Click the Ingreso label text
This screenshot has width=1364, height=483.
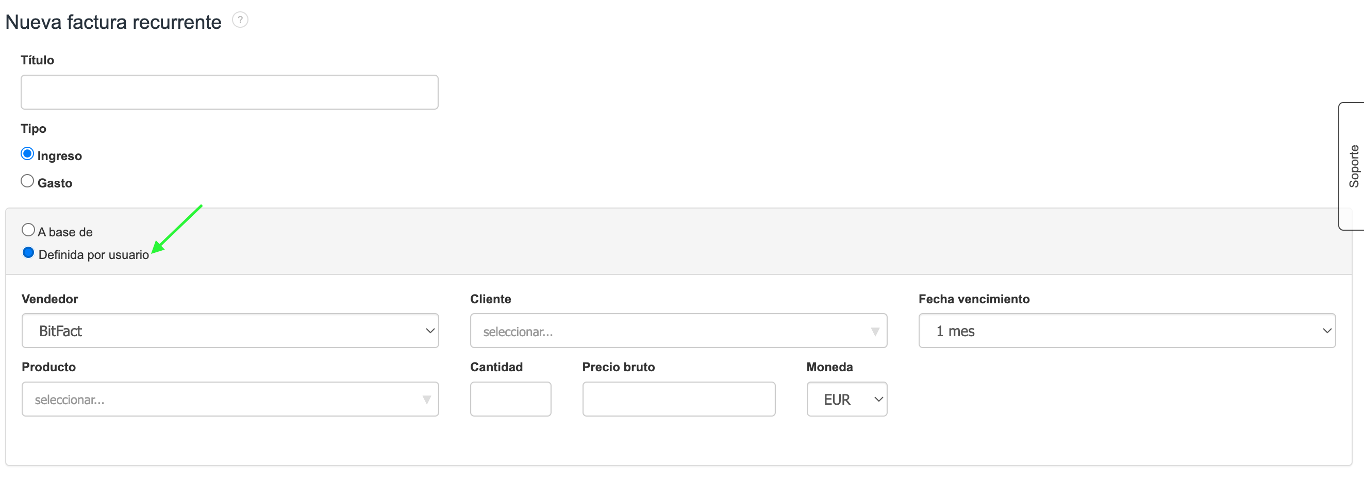(59, 156)
